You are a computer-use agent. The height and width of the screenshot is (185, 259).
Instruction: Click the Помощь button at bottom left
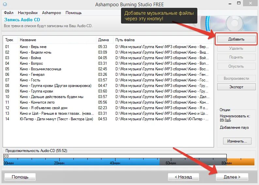[20, 177]
